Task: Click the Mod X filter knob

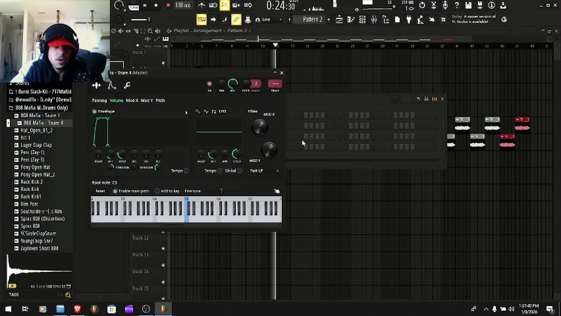Action: click(x=259, y=127)
